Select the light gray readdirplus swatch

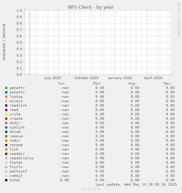[6, 158]
